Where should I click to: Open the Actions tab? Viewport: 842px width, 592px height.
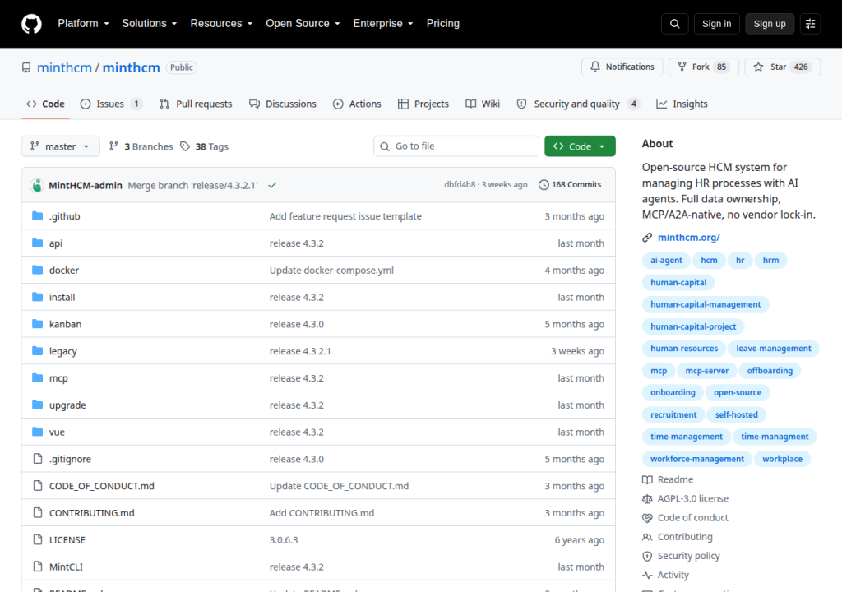click(x=357, y=104)
